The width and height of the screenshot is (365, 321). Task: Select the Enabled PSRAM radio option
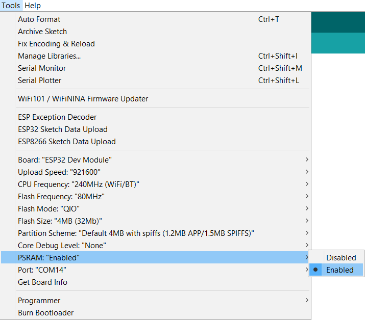(339, 270)
